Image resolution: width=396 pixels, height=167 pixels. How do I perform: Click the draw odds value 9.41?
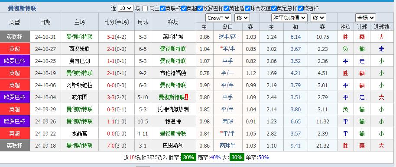[295, 145]
